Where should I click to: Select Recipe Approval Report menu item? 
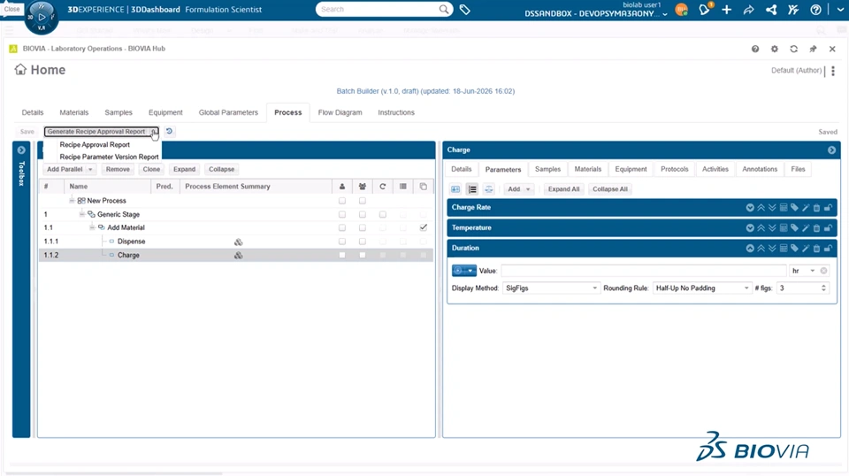pyautogui.click(x=95, y=144)
